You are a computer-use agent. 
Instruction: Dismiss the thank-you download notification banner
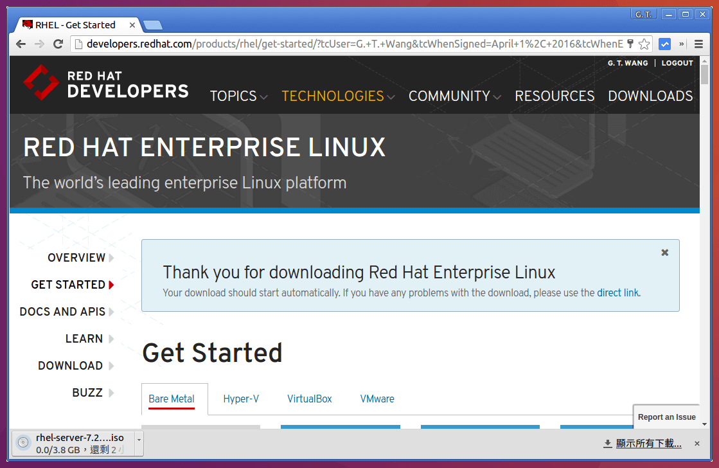665,253
